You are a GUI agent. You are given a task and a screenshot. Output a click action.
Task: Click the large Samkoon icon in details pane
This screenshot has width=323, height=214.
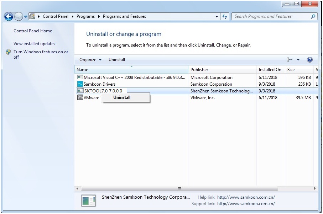pyautogui.click(x=88, y=200)
